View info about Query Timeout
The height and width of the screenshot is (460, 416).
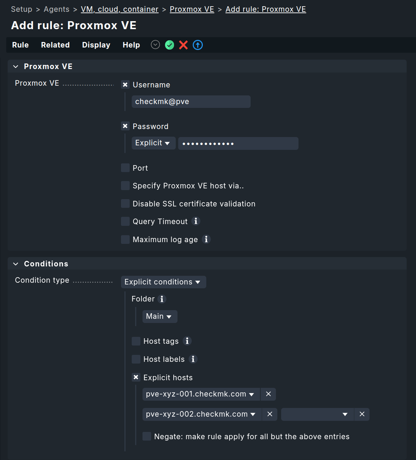[196, 221]
